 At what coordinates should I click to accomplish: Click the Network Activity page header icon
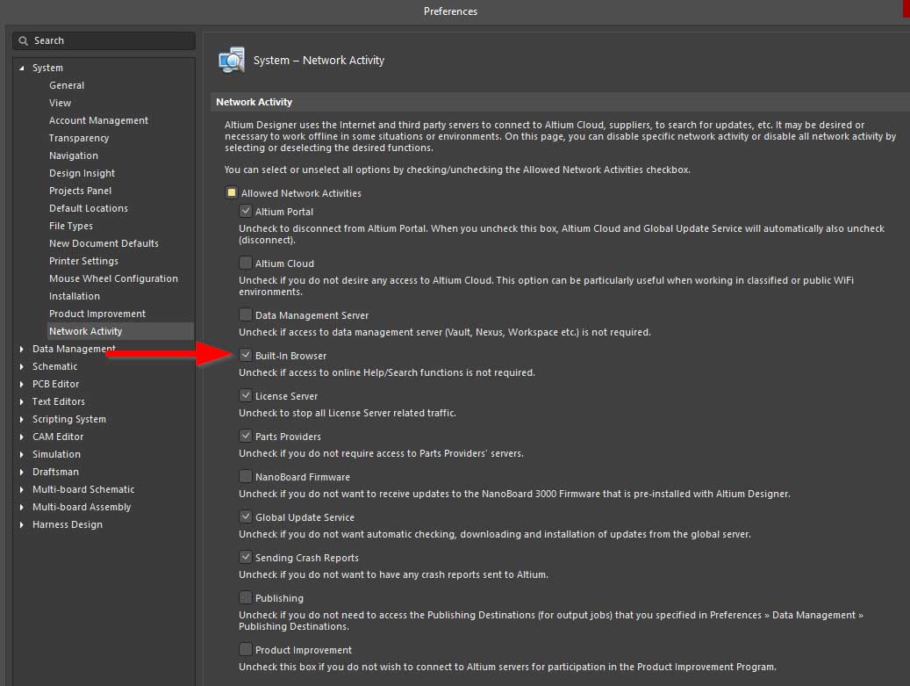[232, 60]
